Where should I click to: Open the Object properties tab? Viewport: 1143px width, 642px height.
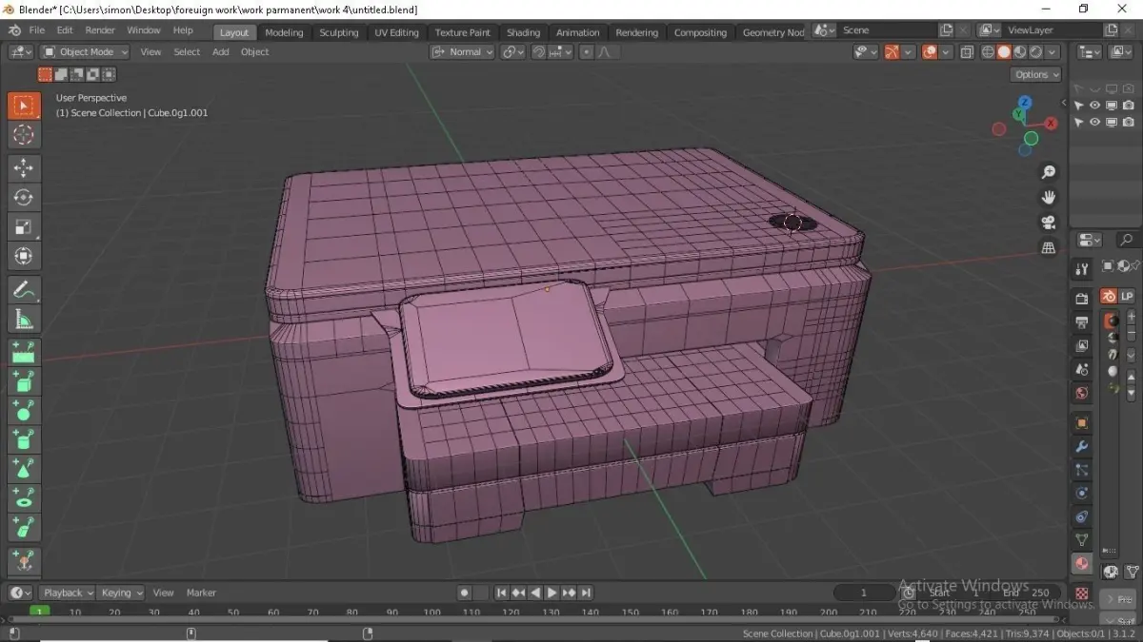[x=1082, y=422]
